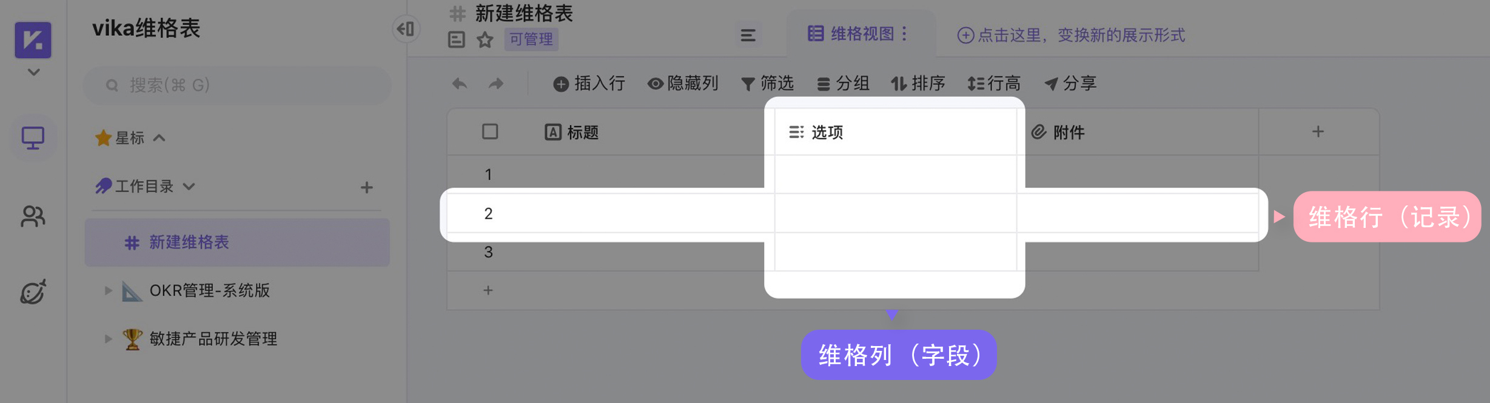
Task: Expand the OKR管理-系统版 folder triangle
Action: (108, 290)
